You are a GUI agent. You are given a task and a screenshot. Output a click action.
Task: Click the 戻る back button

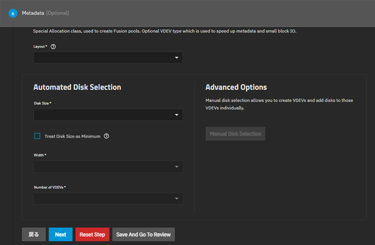point(34,234)
